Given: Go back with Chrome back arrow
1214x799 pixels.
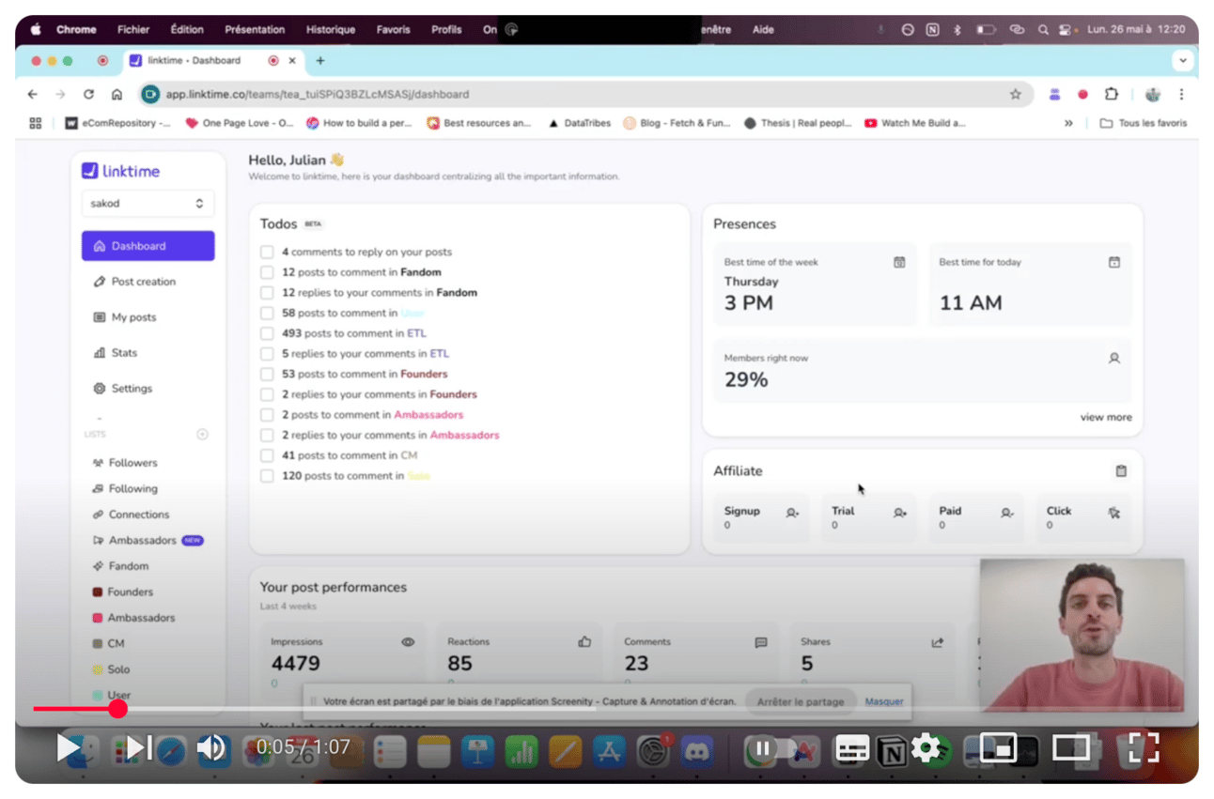Looking at the screenshot, I should pyautogui.click(x=33, y=94).
